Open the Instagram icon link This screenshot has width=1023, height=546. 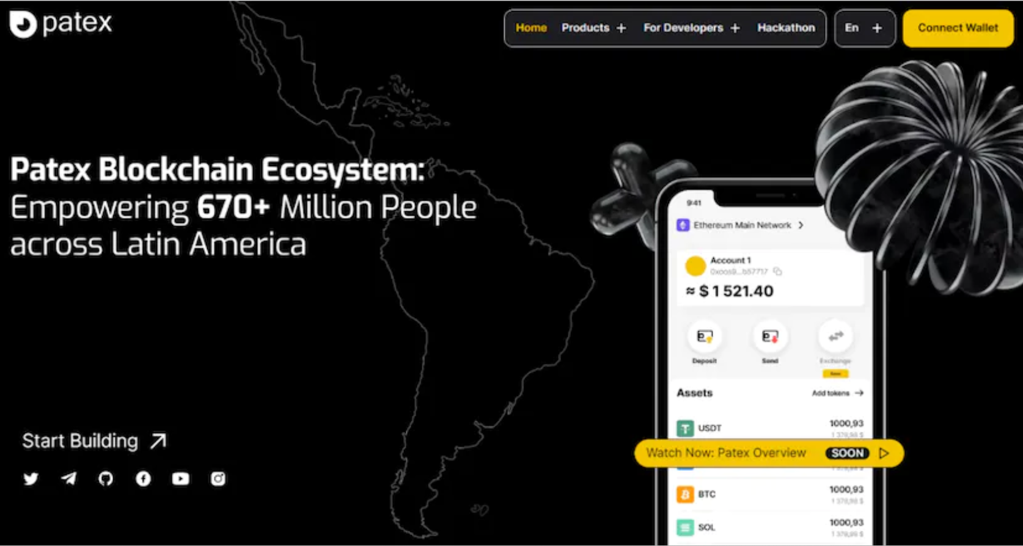218,479
